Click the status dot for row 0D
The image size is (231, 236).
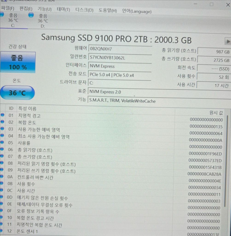point(1,197)
